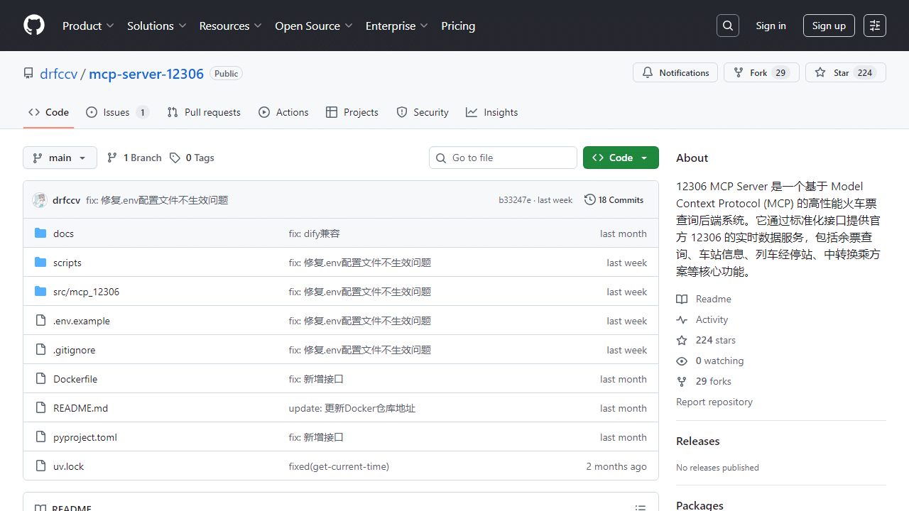Click the .gitignore file icon

40,350
